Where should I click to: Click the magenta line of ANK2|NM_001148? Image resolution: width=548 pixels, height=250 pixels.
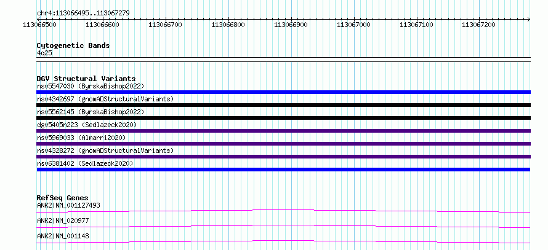point(283,241)
